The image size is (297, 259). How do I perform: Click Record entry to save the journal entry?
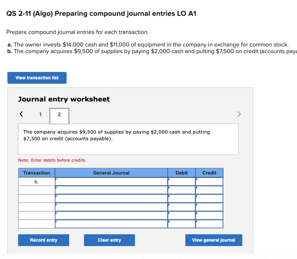pyautogui.click(x=43, y=240)
